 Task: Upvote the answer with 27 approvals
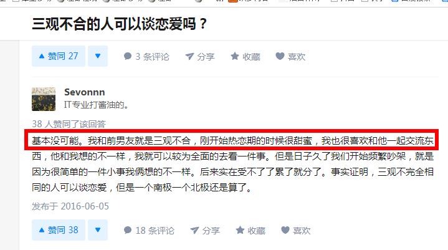(x=59, y=56)
